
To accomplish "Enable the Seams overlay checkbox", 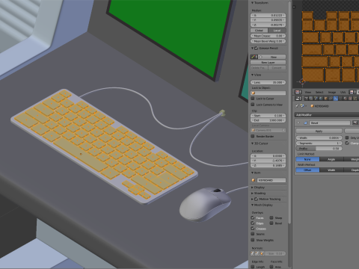I will point(253,234).
